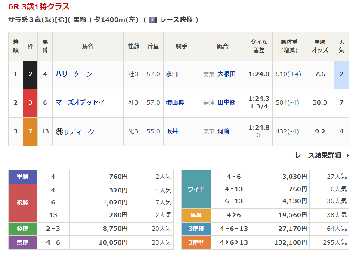
Task: Click the 3連単 payout label
Action: tap(196, 243)
